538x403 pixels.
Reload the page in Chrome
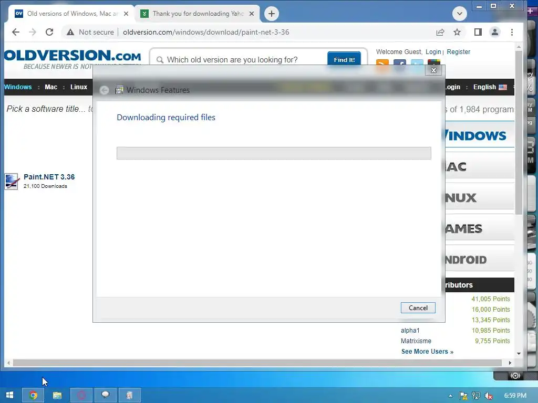(49, 32)
